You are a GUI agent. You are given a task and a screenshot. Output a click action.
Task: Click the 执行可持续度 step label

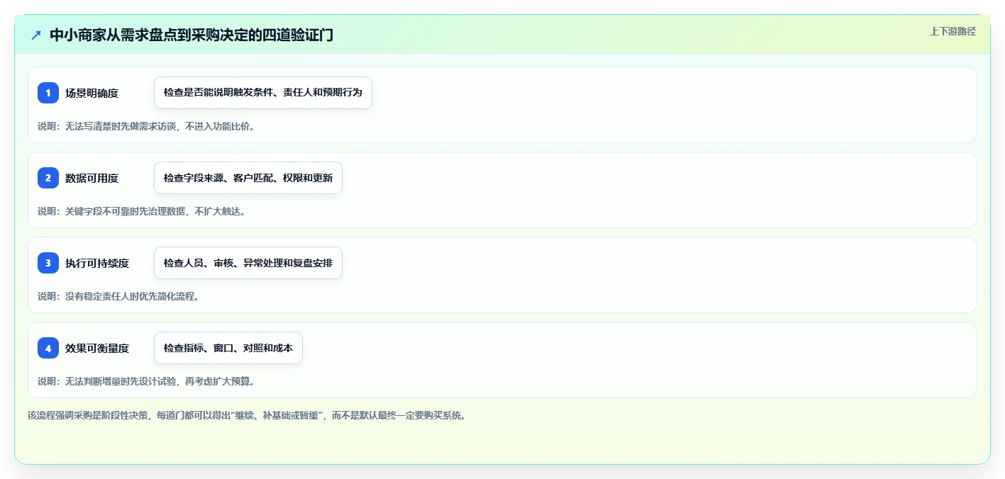click(x=97, y=263)
